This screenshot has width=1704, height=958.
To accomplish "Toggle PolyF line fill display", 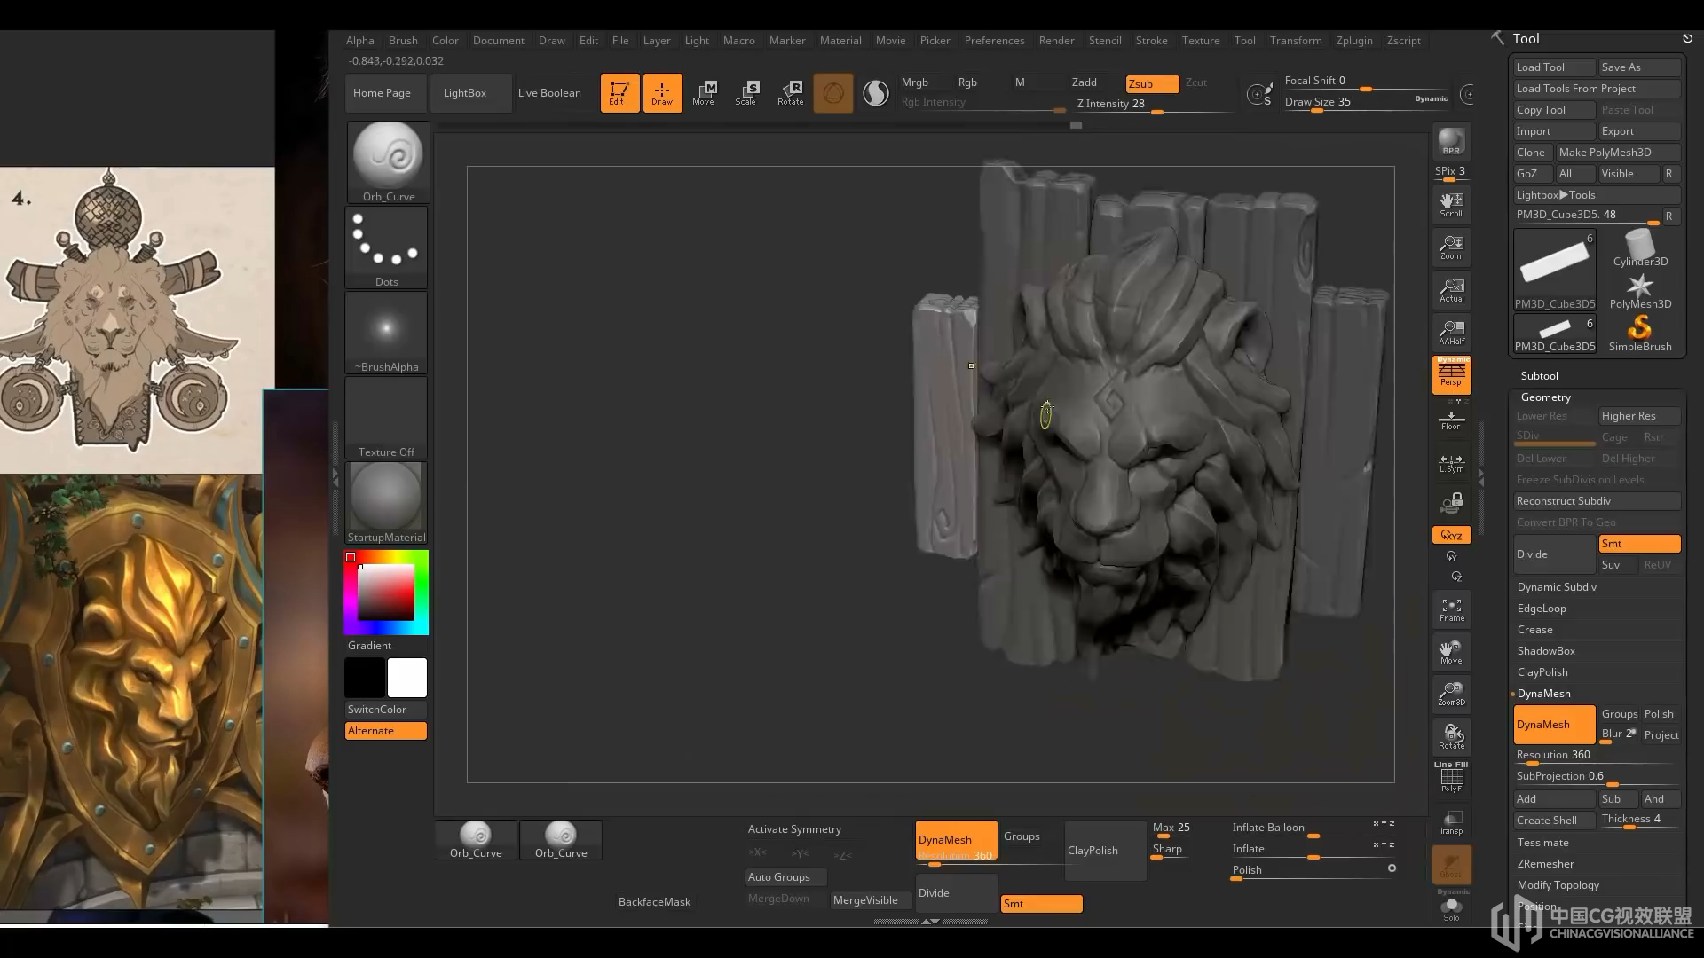I will point(1451,778).
